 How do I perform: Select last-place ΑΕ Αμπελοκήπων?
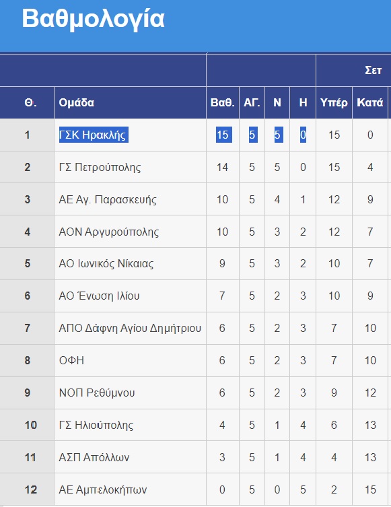point(103,489)
